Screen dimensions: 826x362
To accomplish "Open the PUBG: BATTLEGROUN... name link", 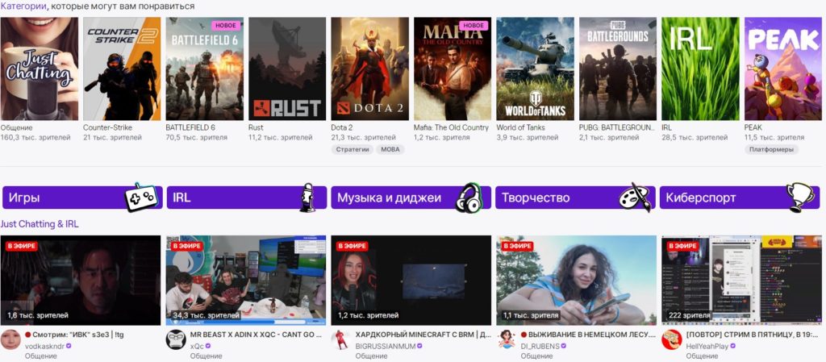I will click(616, 128).
